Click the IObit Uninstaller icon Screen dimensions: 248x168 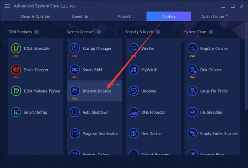click(16, 48)
